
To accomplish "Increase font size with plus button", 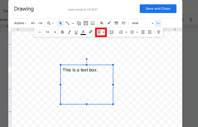I will click(55, 32).
